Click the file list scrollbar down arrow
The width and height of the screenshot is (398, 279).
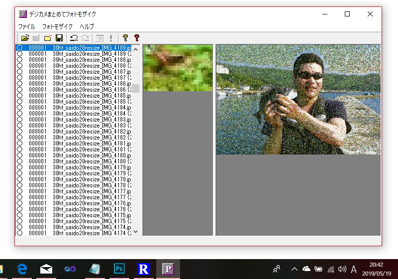pos(136,232)
